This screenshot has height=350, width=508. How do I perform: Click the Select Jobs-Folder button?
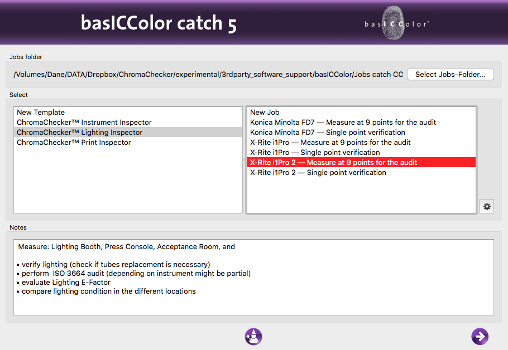[451, 74]
